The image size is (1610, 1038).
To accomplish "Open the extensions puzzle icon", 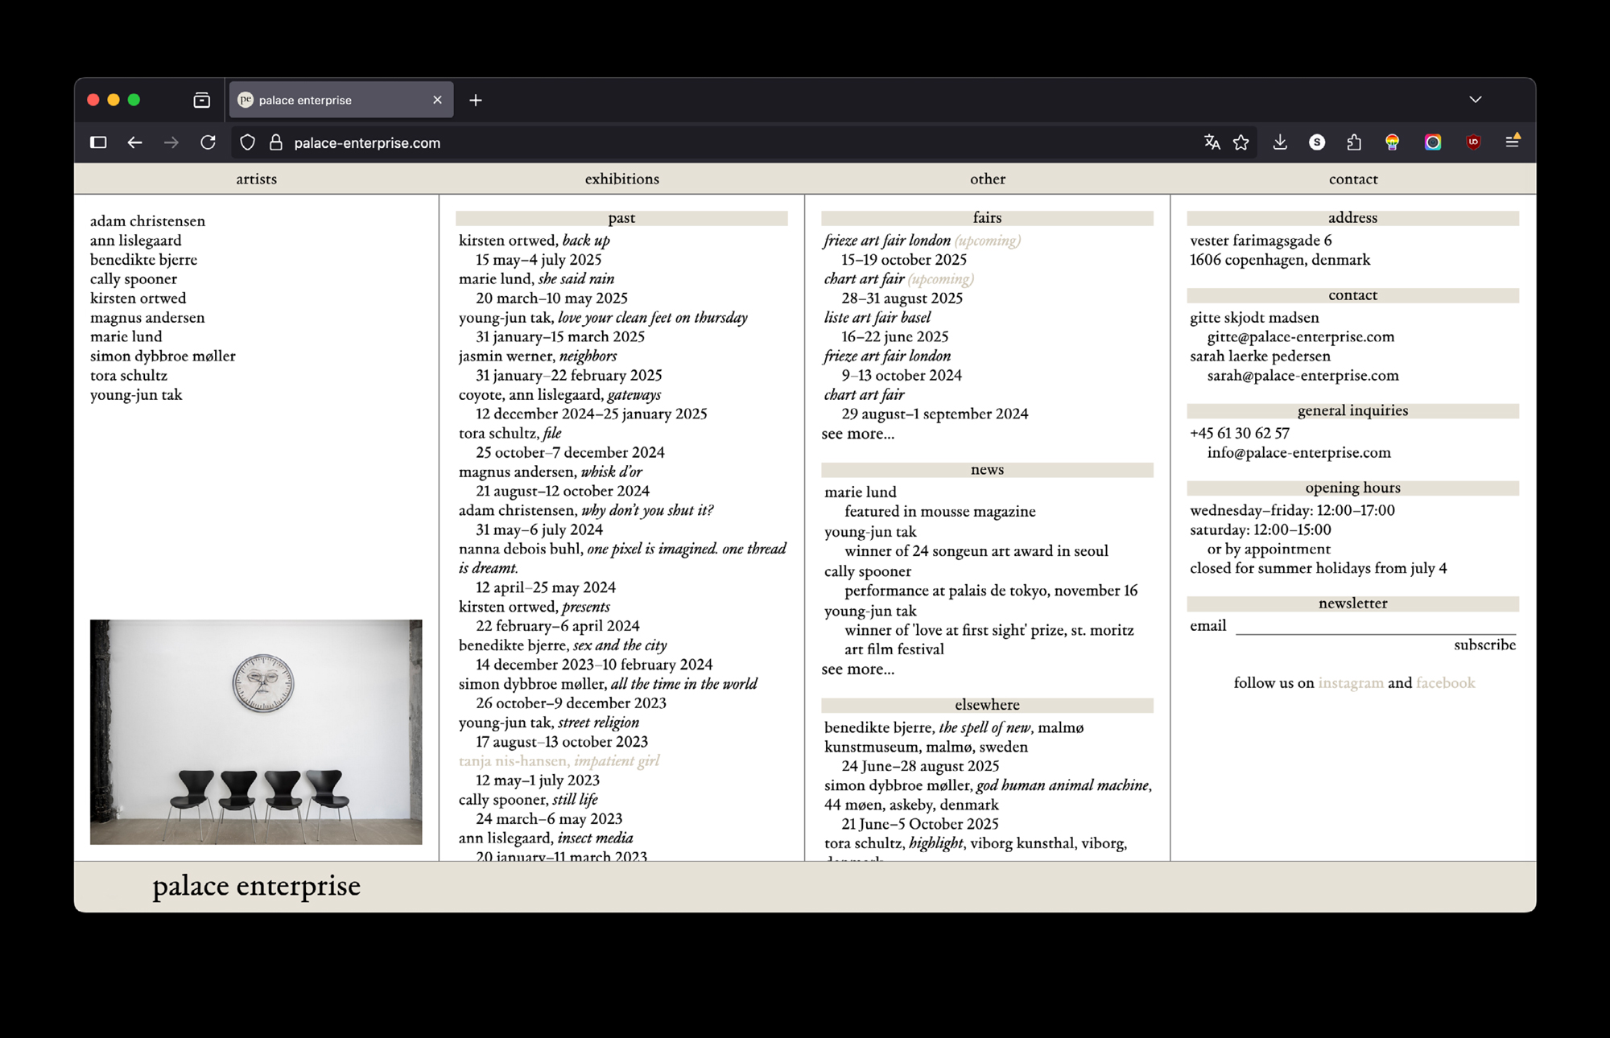I will [1354, 142].
